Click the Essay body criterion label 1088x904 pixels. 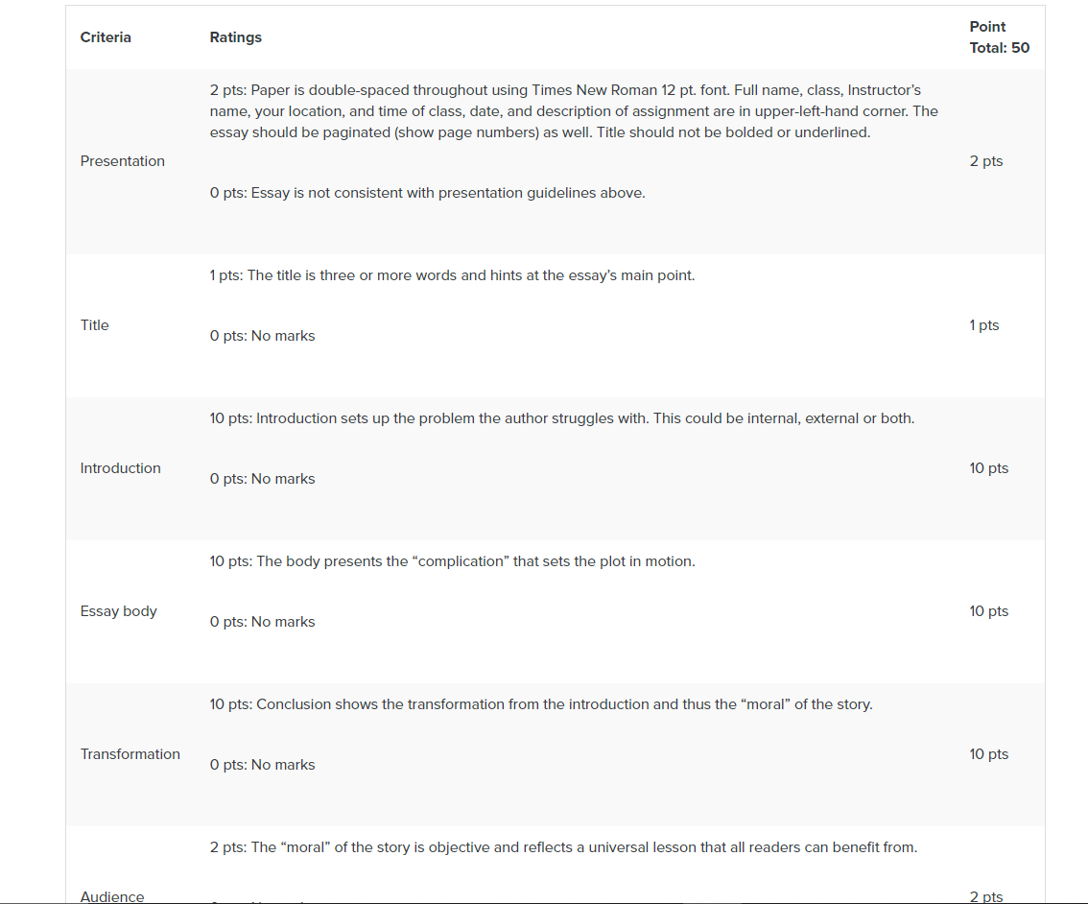tap(119, 611)
